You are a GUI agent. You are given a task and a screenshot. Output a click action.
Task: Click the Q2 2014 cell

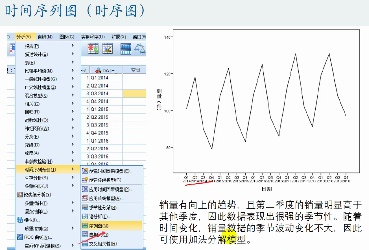tap(106, 86)
